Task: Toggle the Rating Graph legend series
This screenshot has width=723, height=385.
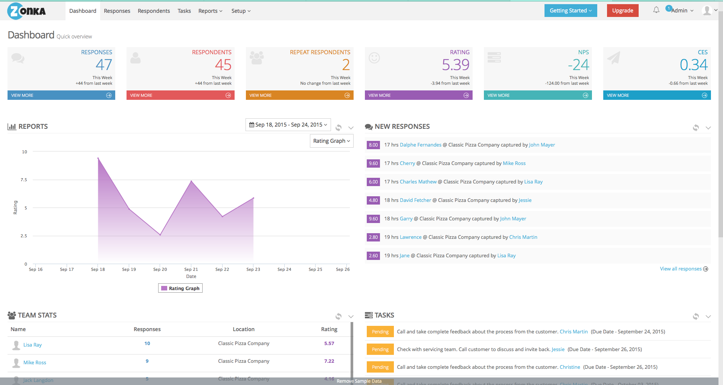Action: [180, 288]
